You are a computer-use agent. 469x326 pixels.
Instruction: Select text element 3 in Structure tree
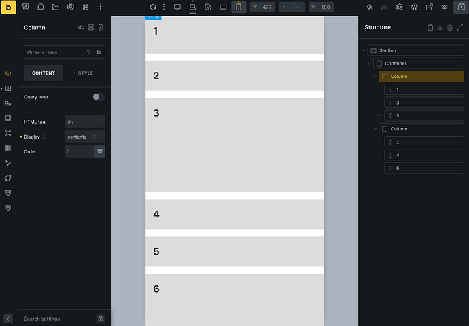424,103
